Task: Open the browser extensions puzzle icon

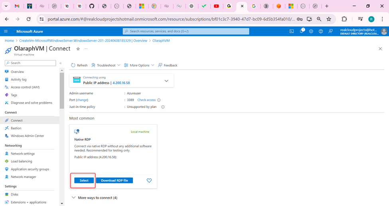Action: point(344,19)
